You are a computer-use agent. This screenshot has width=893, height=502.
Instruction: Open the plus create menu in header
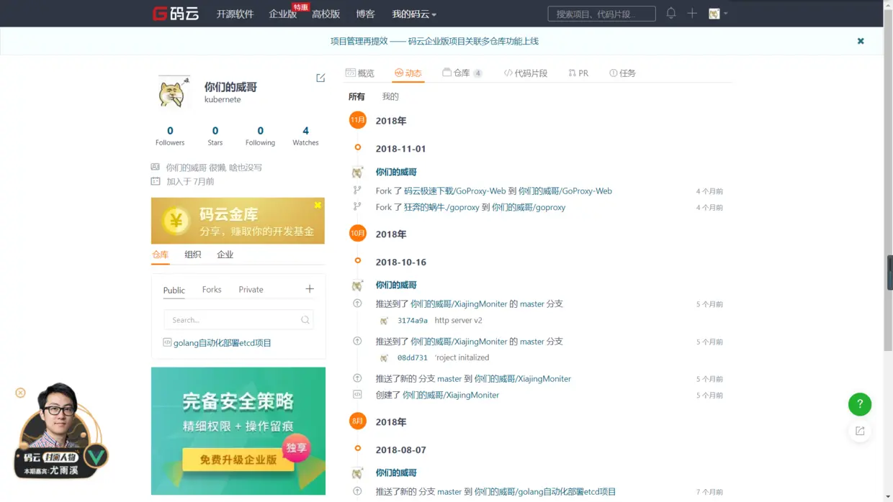(x=692, y=13)
